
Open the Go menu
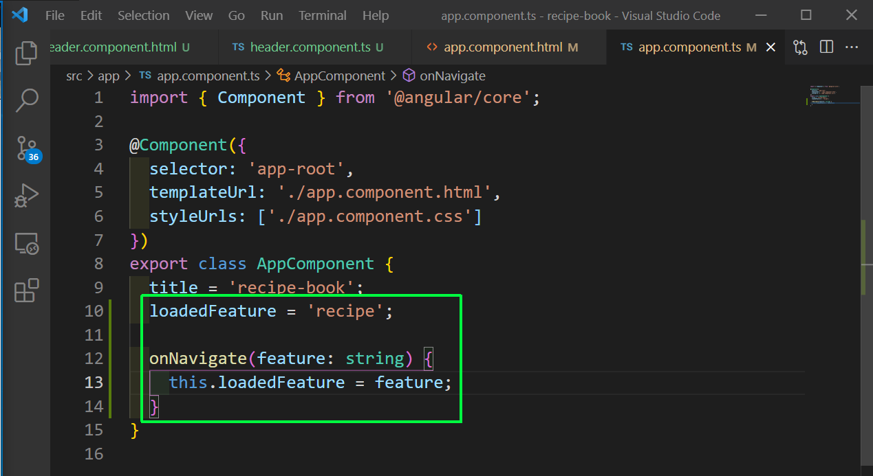[236, 15]
